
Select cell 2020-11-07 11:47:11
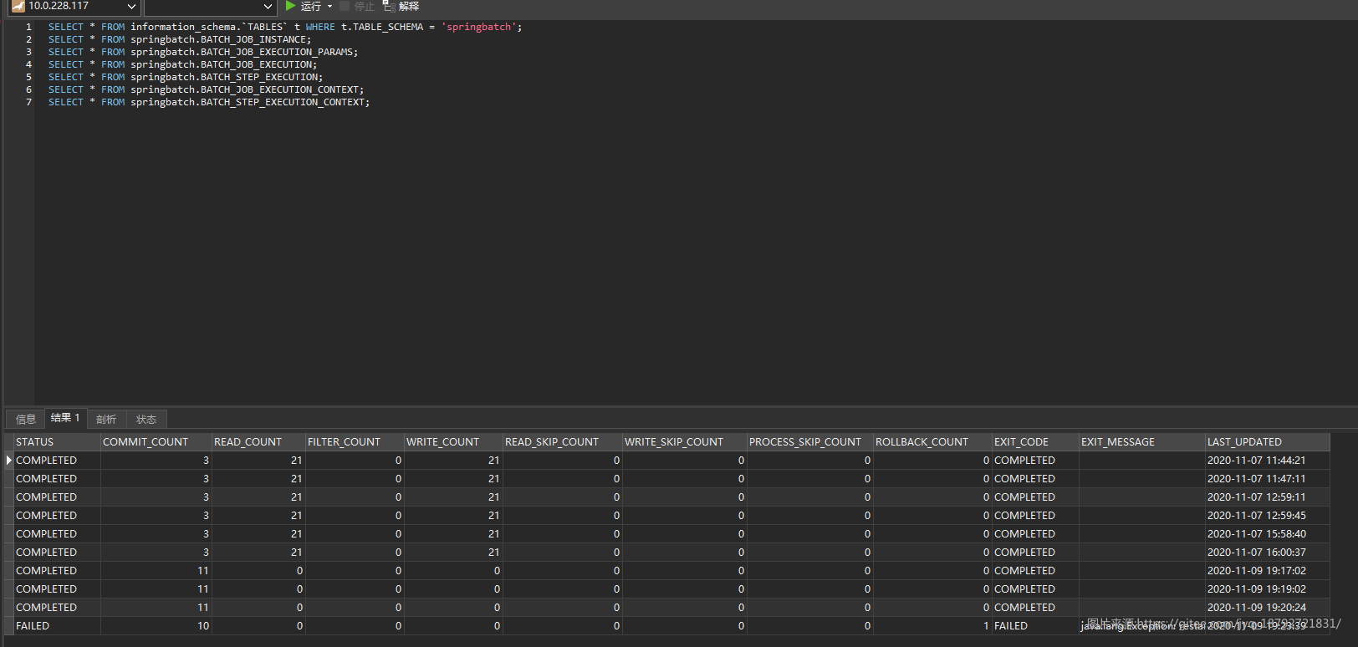pos(1268,478)
